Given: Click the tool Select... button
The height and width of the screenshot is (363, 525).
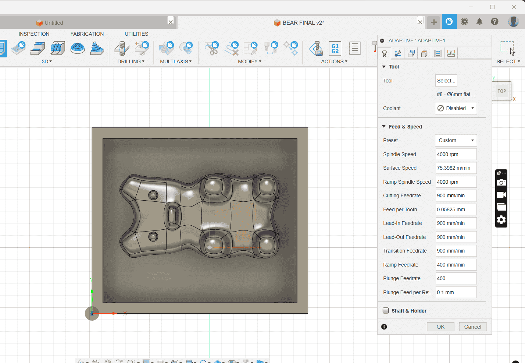Looking at the screenshot, I should pos(446,81).
